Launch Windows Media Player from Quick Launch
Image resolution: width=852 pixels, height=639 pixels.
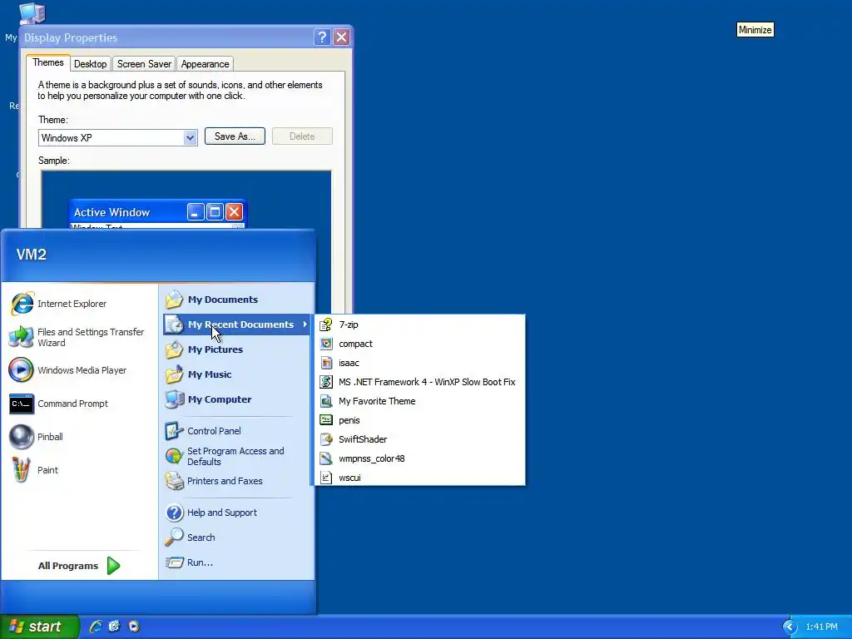coord(134,627)
